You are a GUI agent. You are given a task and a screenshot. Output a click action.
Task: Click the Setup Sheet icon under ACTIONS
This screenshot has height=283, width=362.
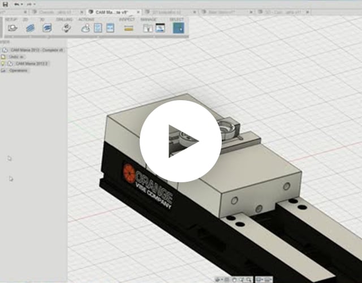(x=110, y=28)
